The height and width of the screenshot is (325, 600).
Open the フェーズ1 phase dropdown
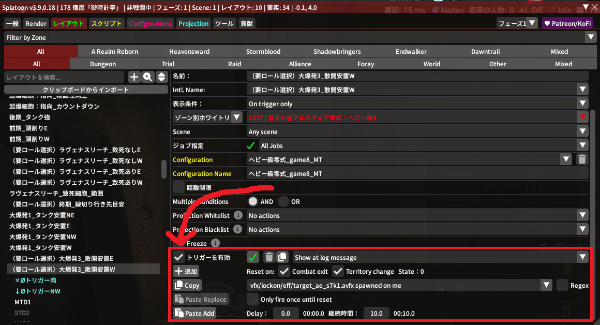click(x=517, y=23)
